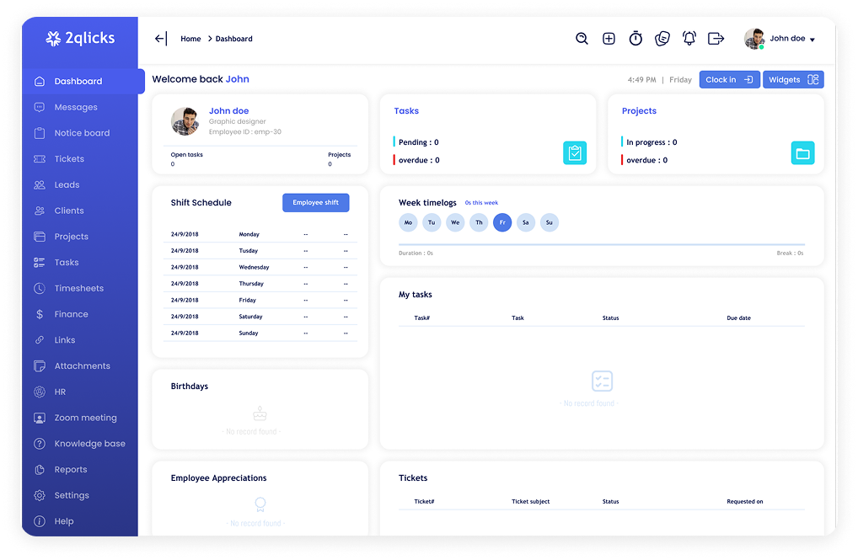
Task: Click the Messages icon in the sidebar
Action: (40, 107)
